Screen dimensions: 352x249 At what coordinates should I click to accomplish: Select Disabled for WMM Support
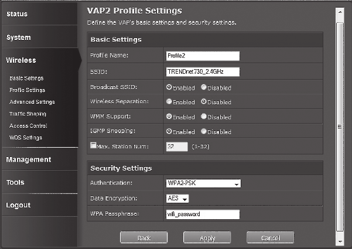pos(204,117)
